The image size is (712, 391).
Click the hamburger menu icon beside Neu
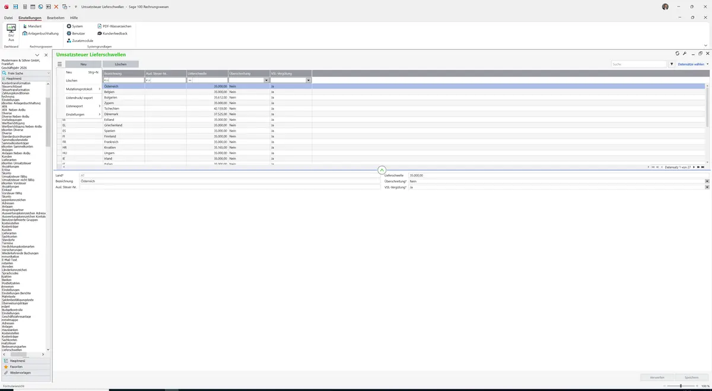coord(59,64)
